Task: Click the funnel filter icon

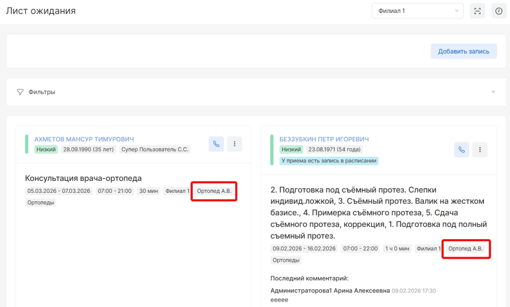Action: 20,92
